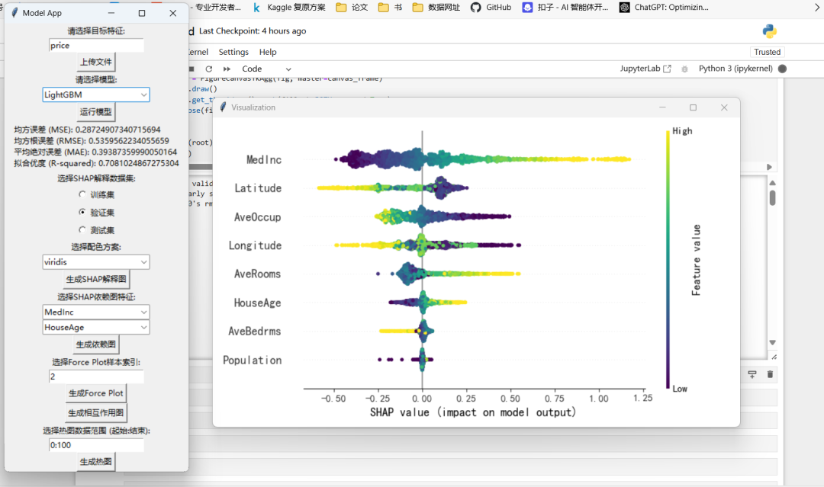Click the restart kernel icon in Jupyter toolbar
This screenshot has width=824, height=487.
[x=208, y=69]
